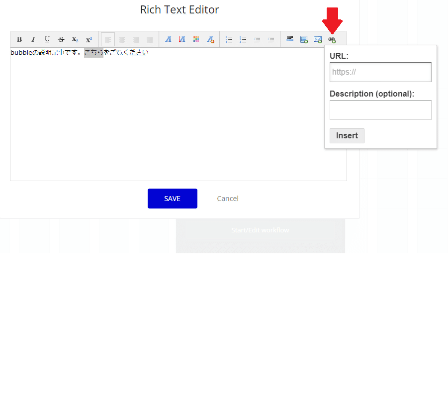Click the Description (optional) field
448x416 pixels.
380,110
